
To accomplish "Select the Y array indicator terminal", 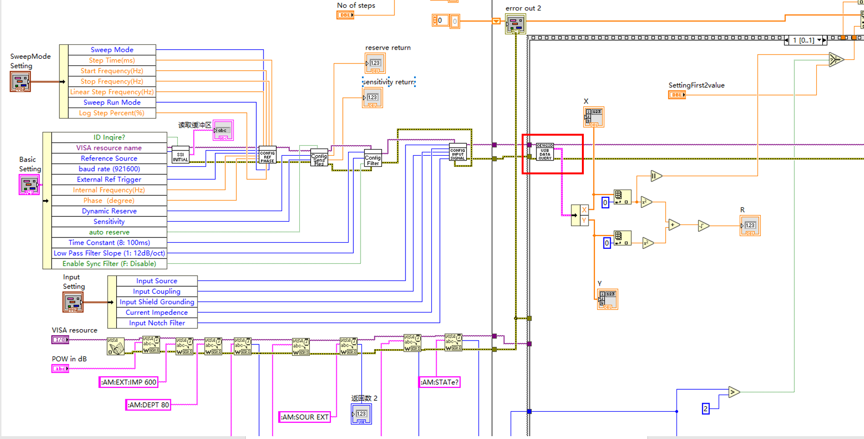I will (x=608, y=300).
